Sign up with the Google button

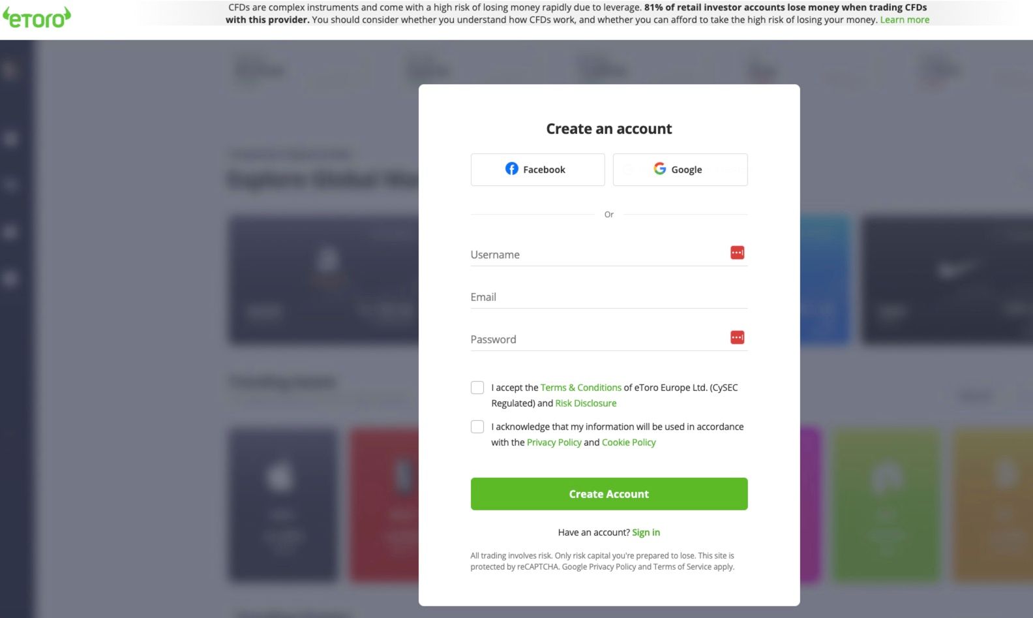[680, 170]
